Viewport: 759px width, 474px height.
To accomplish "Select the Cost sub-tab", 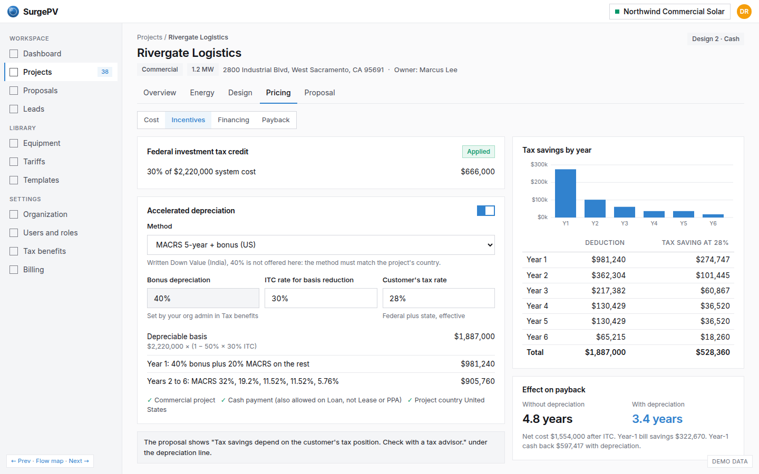I will coord(151,120).
